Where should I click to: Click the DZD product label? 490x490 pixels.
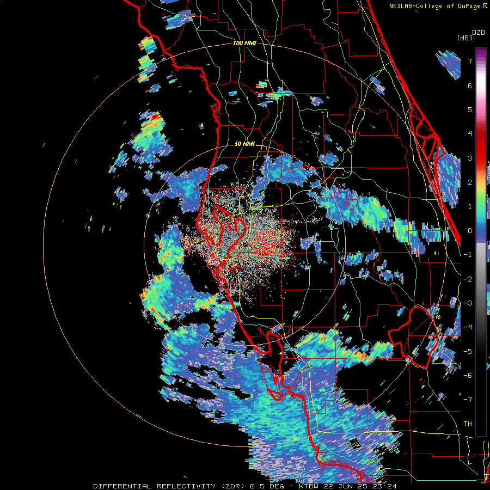(x=479, y=33)
